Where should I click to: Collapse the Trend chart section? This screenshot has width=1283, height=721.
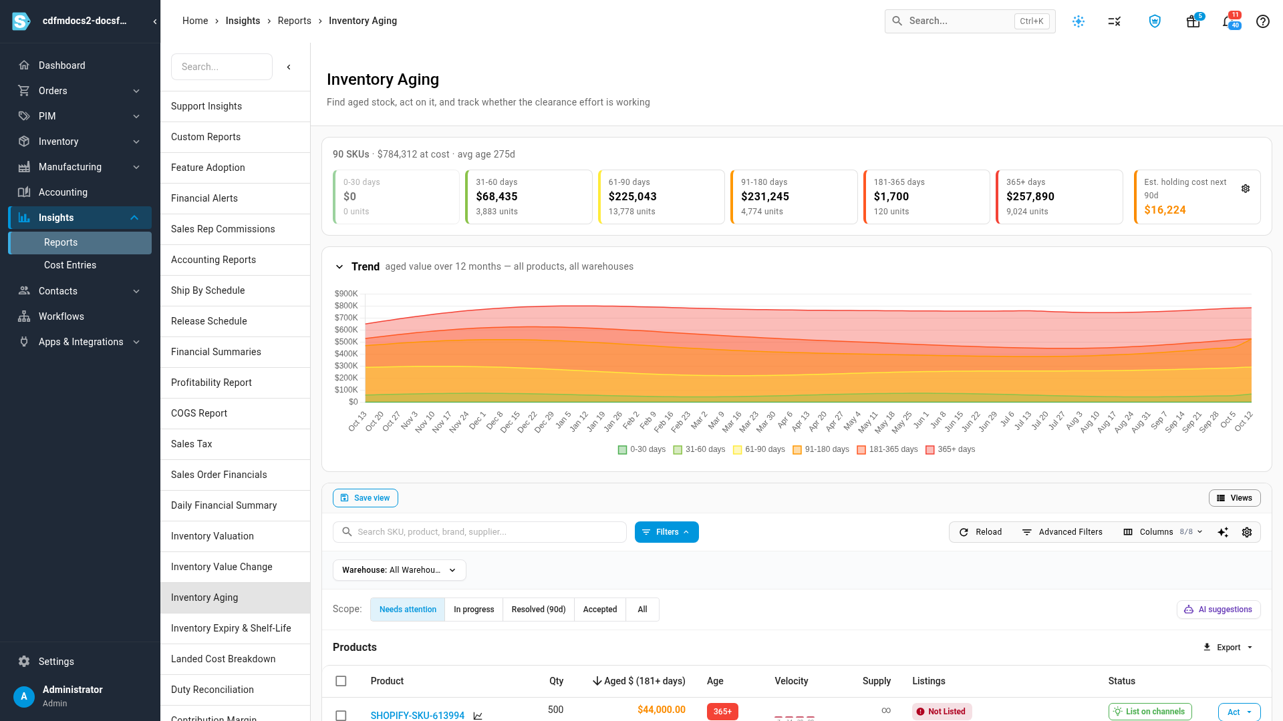click(x=339, y=267)
